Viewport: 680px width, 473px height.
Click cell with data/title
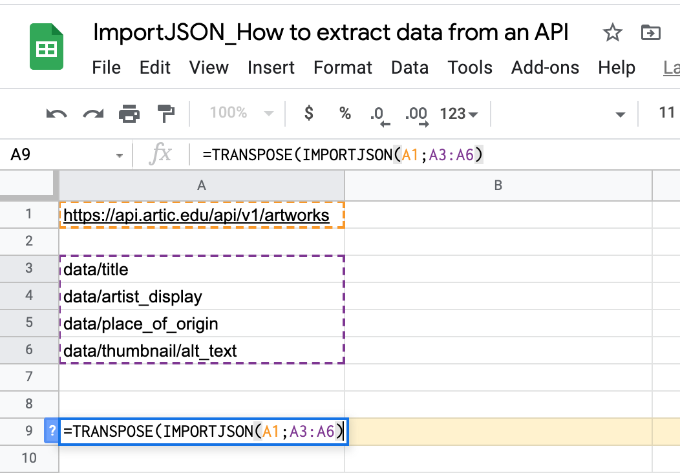pyautogui.click(x=202, y=269)
